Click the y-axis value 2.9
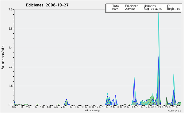This screenshot has height=113, width=184. pyautogui.click(x=10, y=67)
